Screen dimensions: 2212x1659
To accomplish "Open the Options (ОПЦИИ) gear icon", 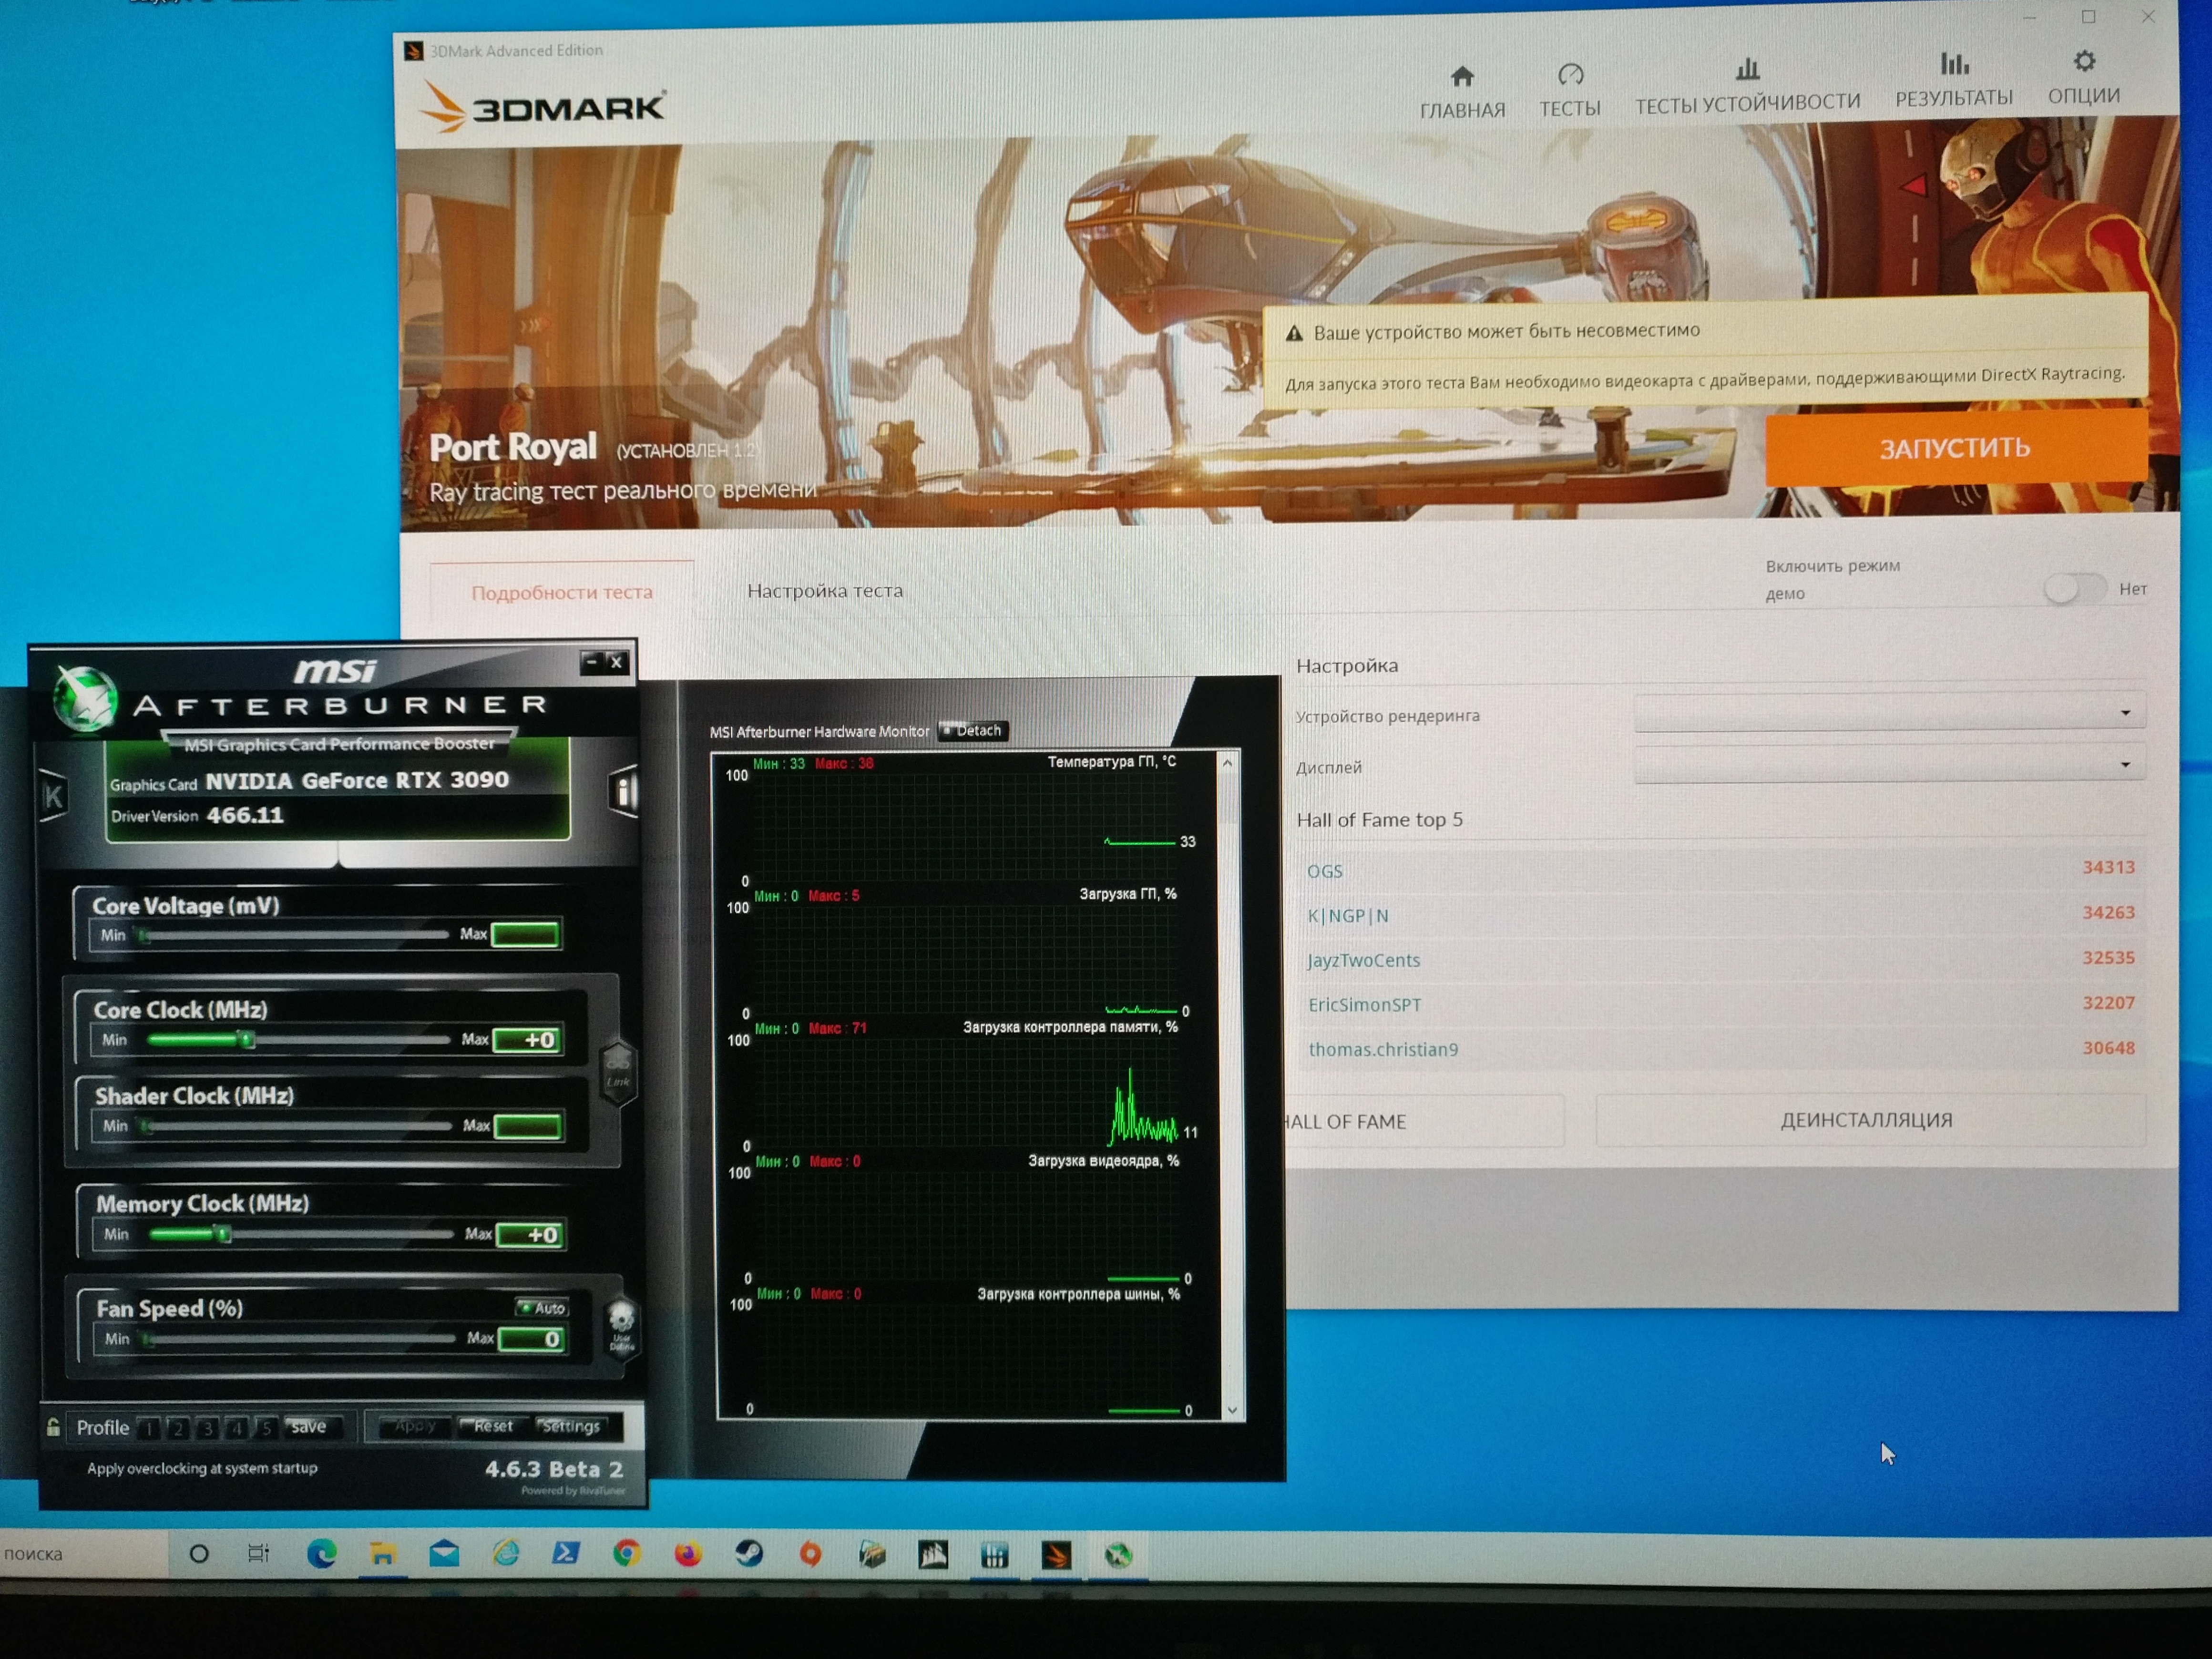I will click(x=2084, y=62).
